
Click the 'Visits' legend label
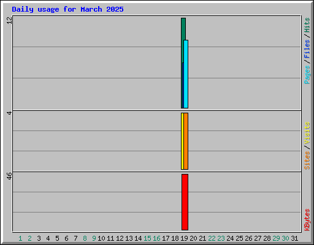coord(307,133)
